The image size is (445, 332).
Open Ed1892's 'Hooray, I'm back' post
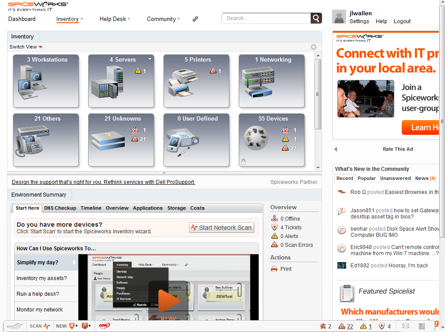(x=408, y=266)
